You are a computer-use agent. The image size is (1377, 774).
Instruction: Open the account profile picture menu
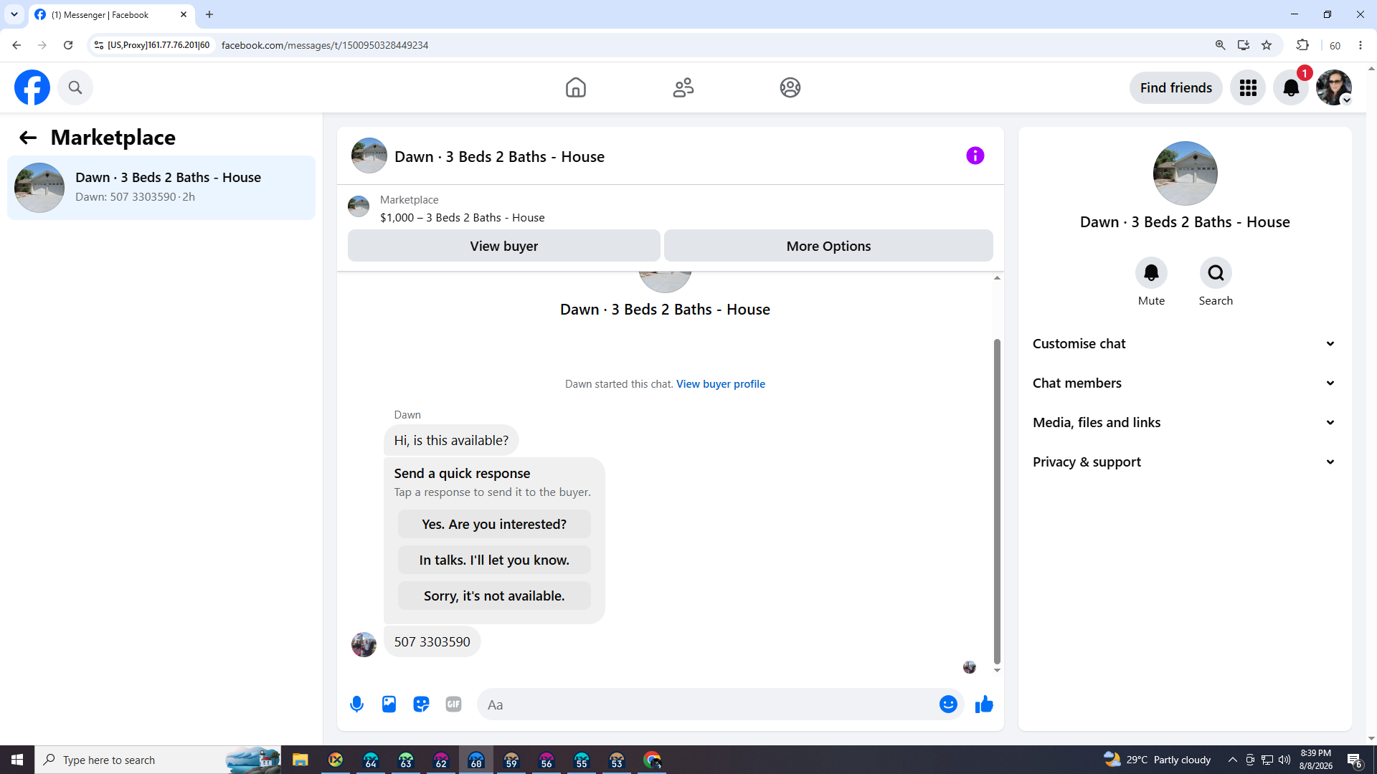pyautogui.click(x=1334, y=87)
